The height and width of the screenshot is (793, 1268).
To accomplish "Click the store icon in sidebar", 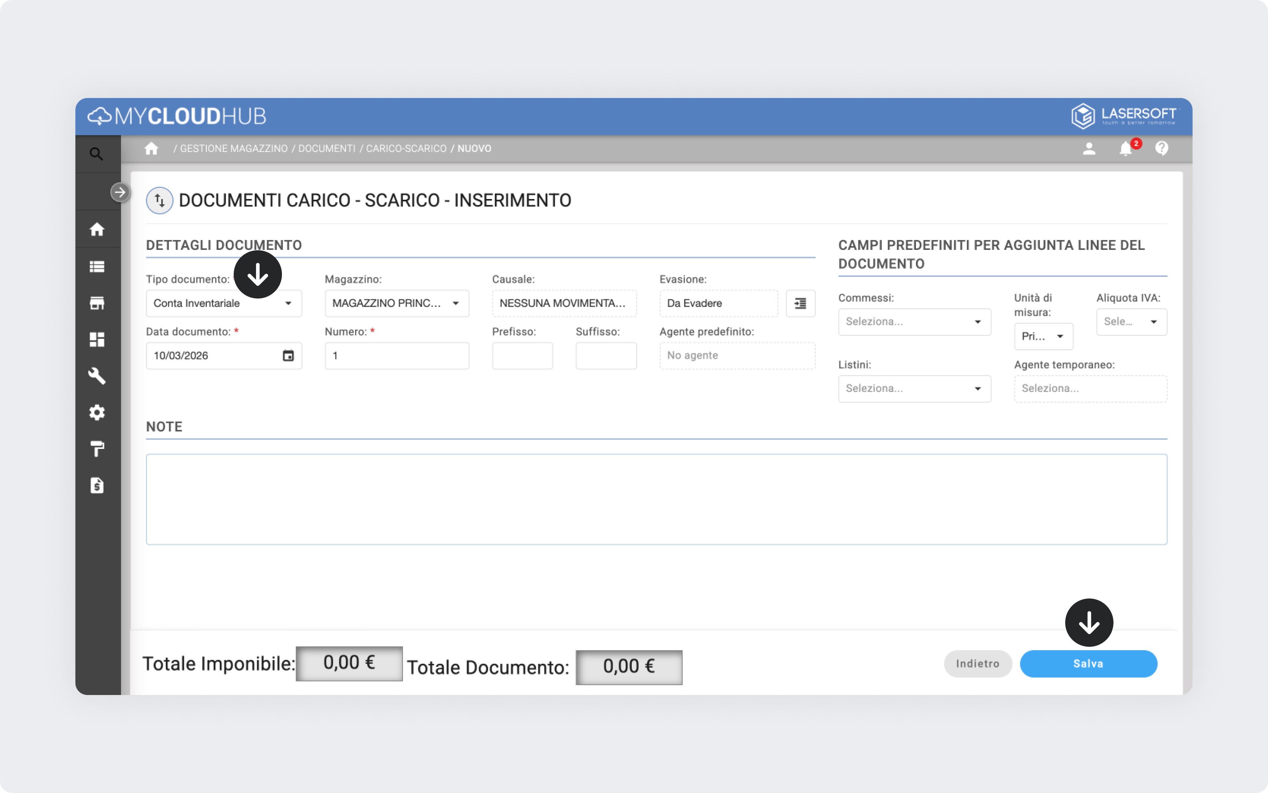I will (97, 303).
